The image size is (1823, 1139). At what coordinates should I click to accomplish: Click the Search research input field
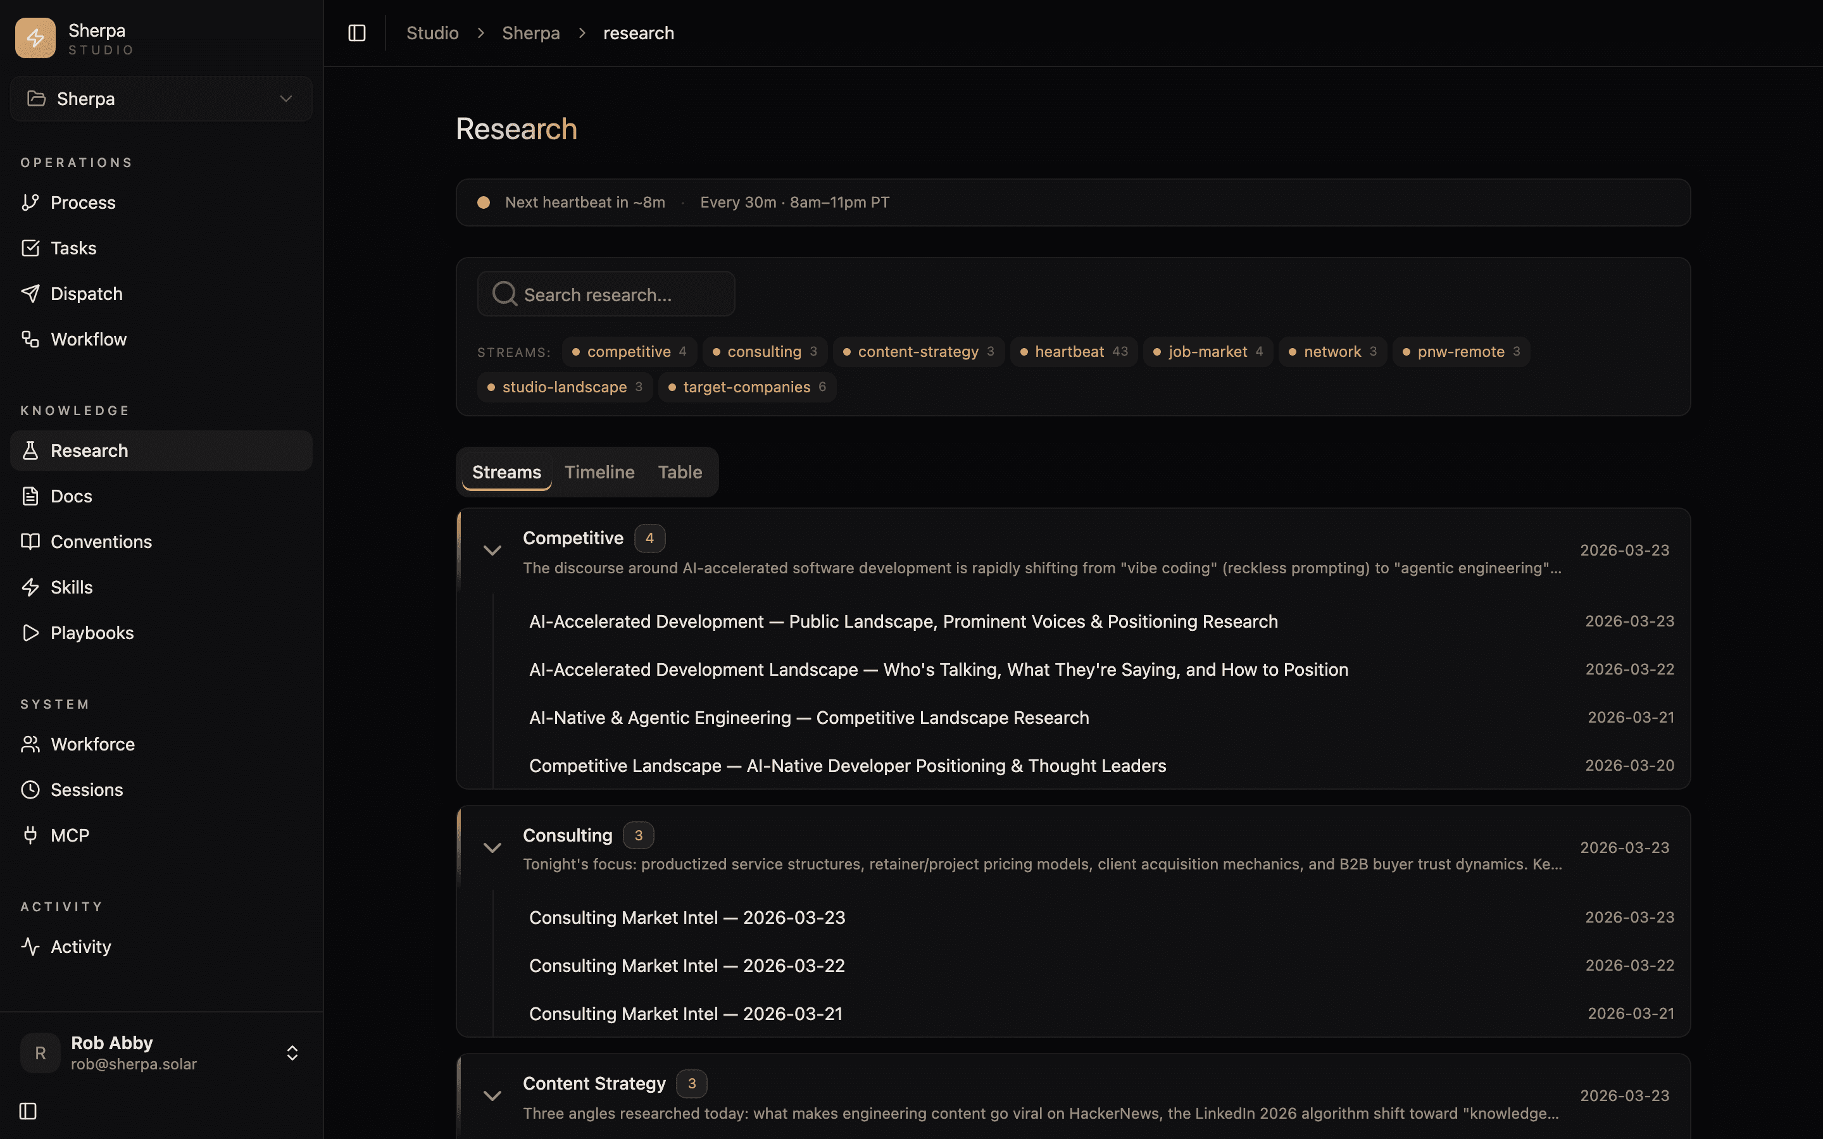(606, 294)
